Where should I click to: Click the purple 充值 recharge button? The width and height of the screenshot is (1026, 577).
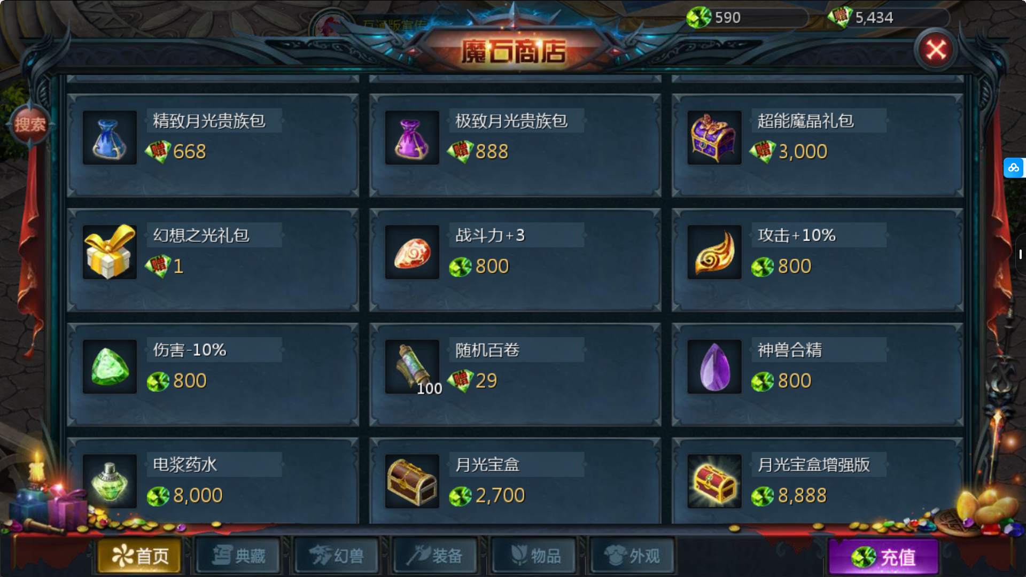[x=884, y=557]
